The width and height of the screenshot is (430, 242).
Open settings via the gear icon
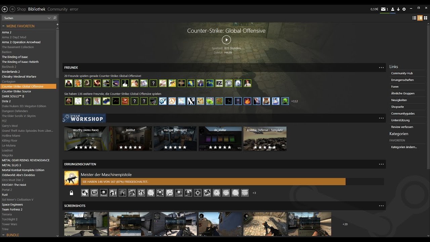tap(404, 9)
